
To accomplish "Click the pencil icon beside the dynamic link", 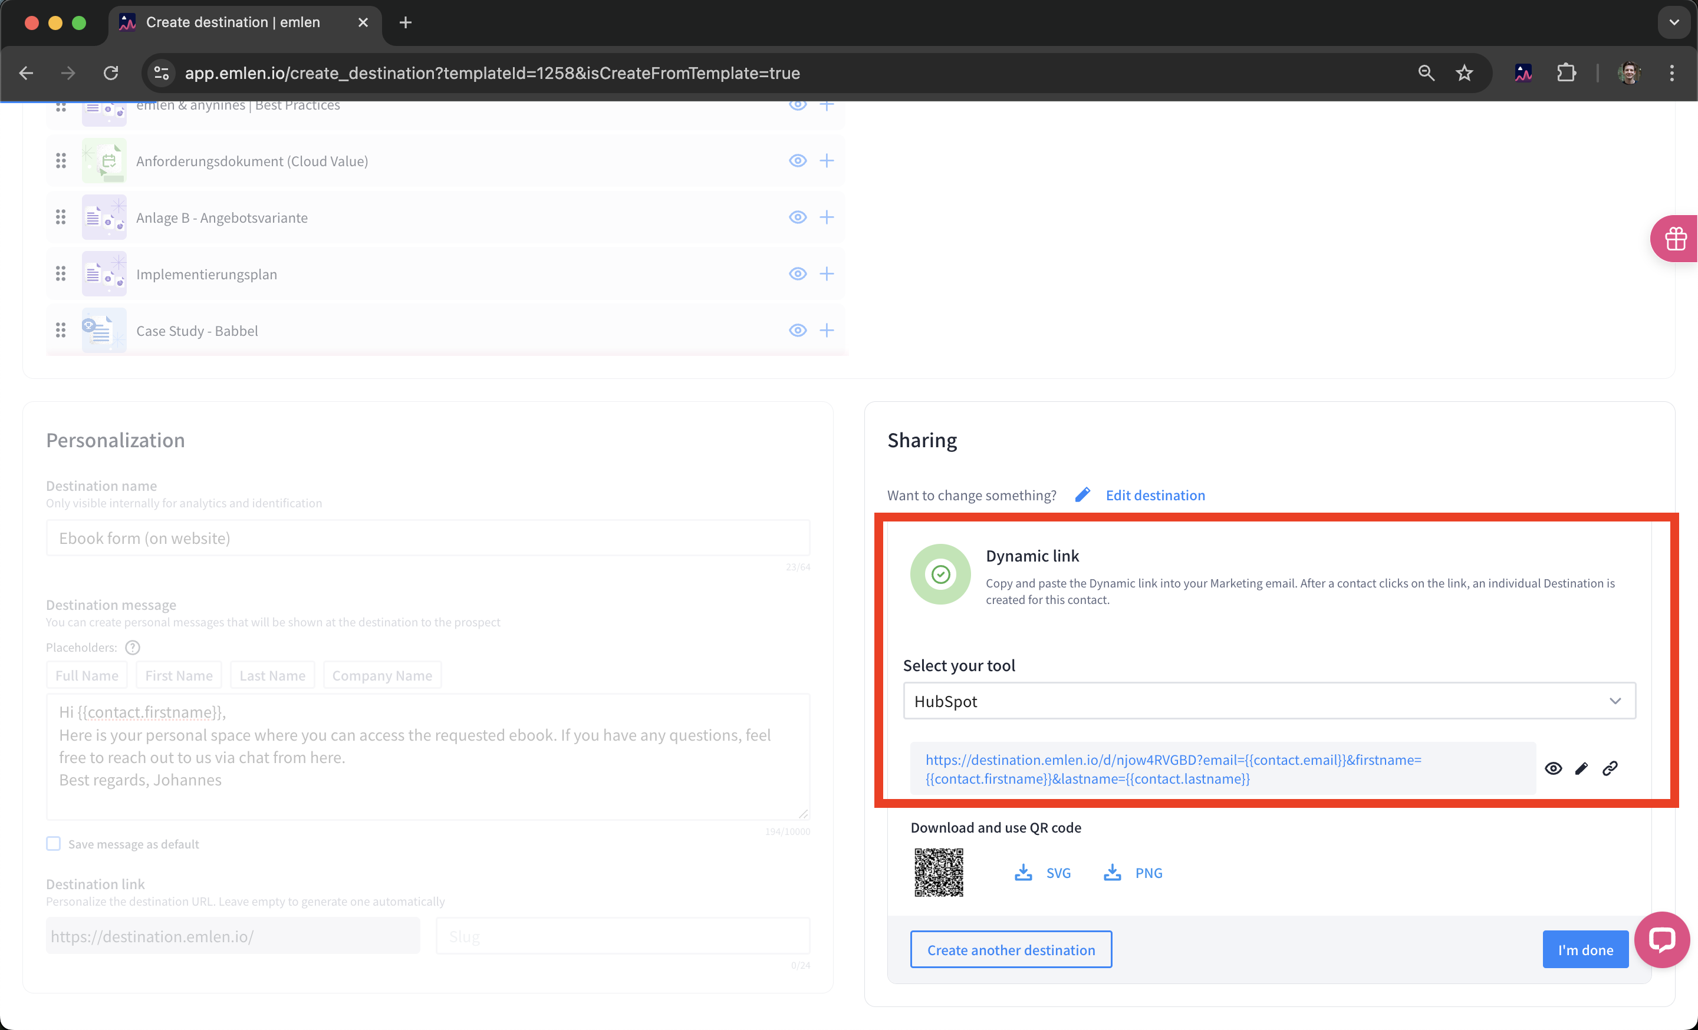I will pyautogui.click(x=1581, y=768).
